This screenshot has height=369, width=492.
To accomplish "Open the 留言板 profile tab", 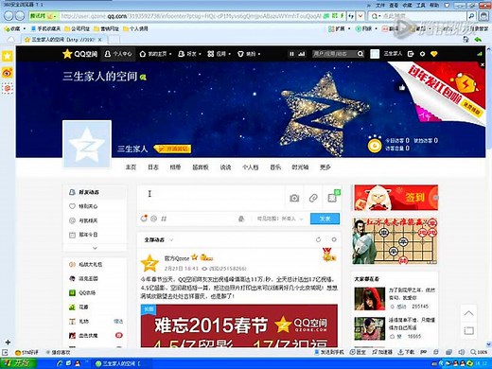I will pyautogui.click(x=201, y=167).
